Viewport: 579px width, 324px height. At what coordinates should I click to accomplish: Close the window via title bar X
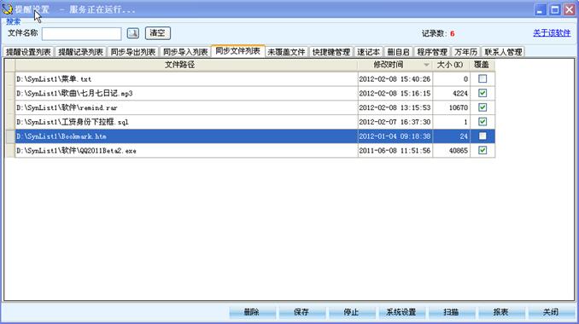(x=569, y=9)
